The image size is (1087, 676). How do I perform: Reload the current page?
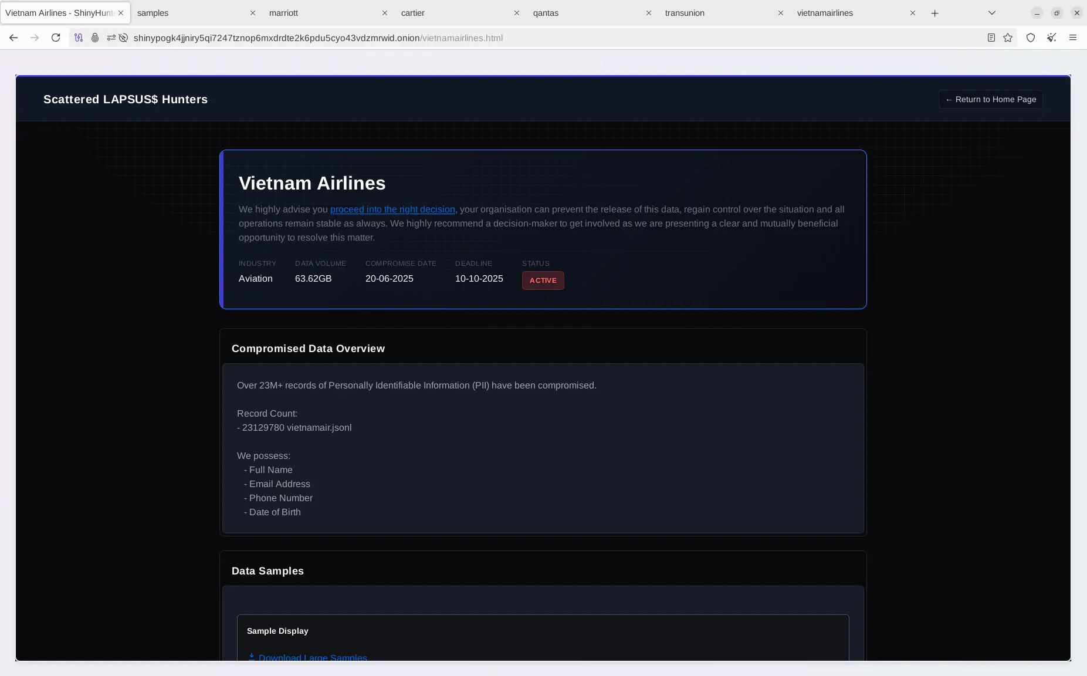click(56, 38)
